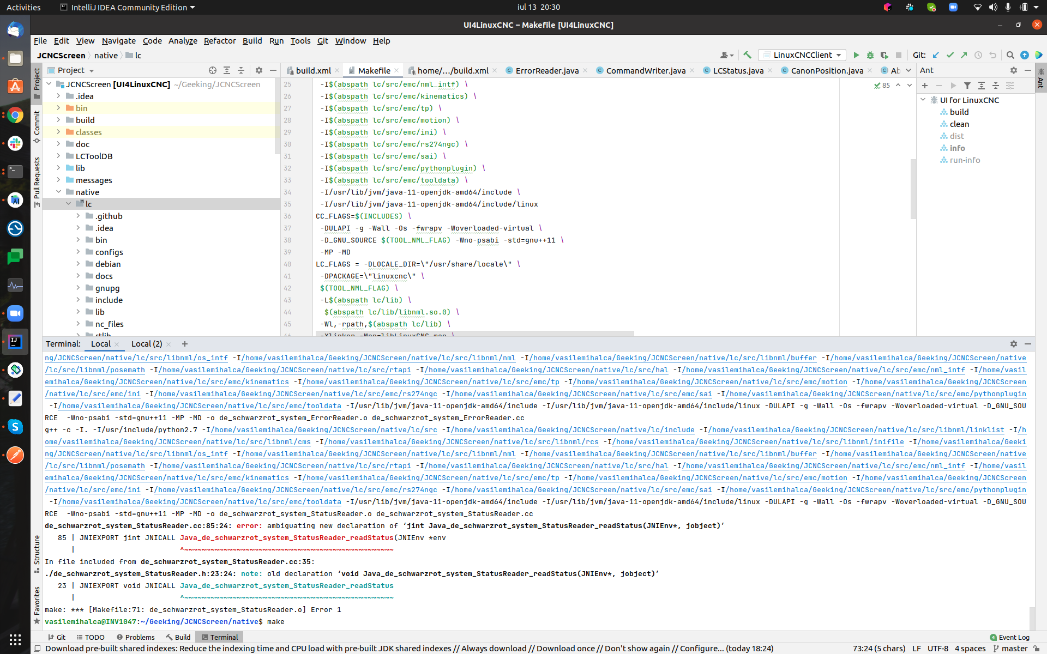Add new terminal tab plus icon
Viewport: 1047px width, 654px height.
coord(185,344)
